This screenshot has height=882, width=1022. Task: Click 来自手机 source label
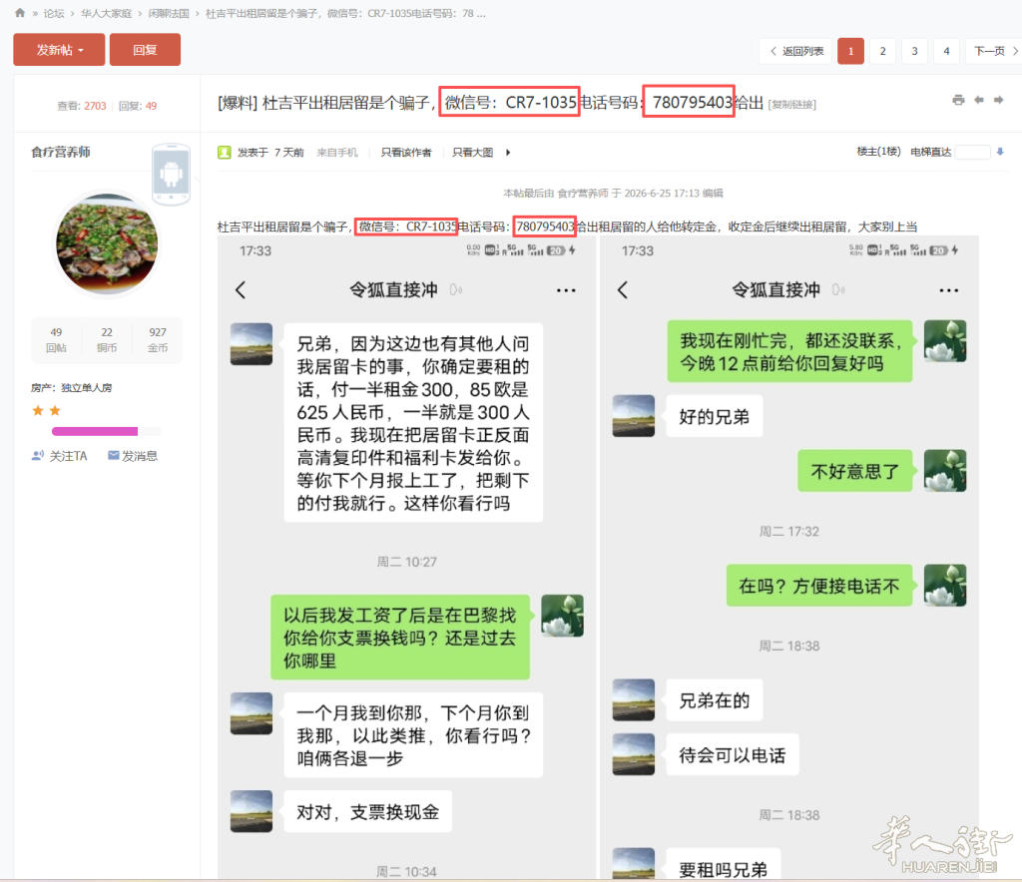[337, 153]
